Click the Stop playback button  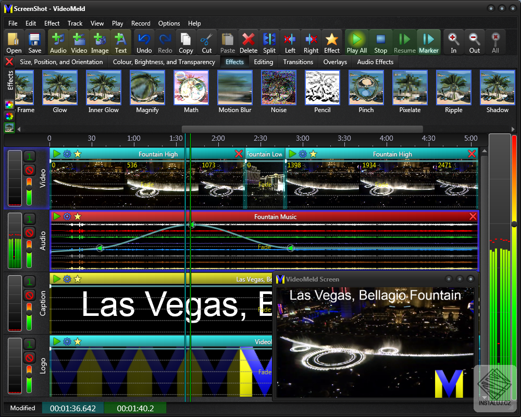pos(380,42)
